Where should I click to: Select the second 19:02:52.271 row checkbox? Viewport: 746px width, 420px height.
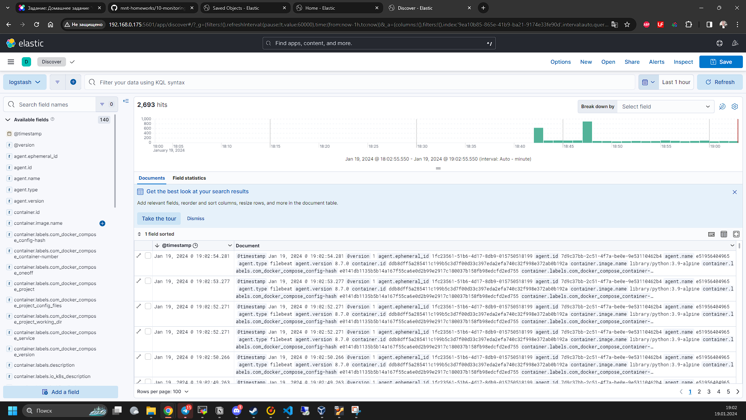(x=148, y=331)
